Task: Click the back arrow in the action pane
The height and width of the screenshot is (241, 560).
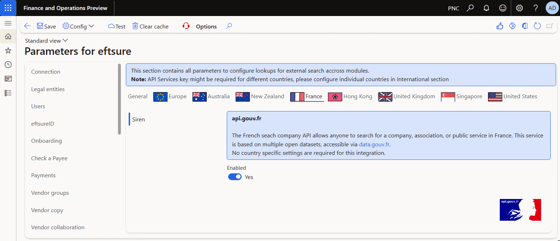Action: click(x=27, y=26)
